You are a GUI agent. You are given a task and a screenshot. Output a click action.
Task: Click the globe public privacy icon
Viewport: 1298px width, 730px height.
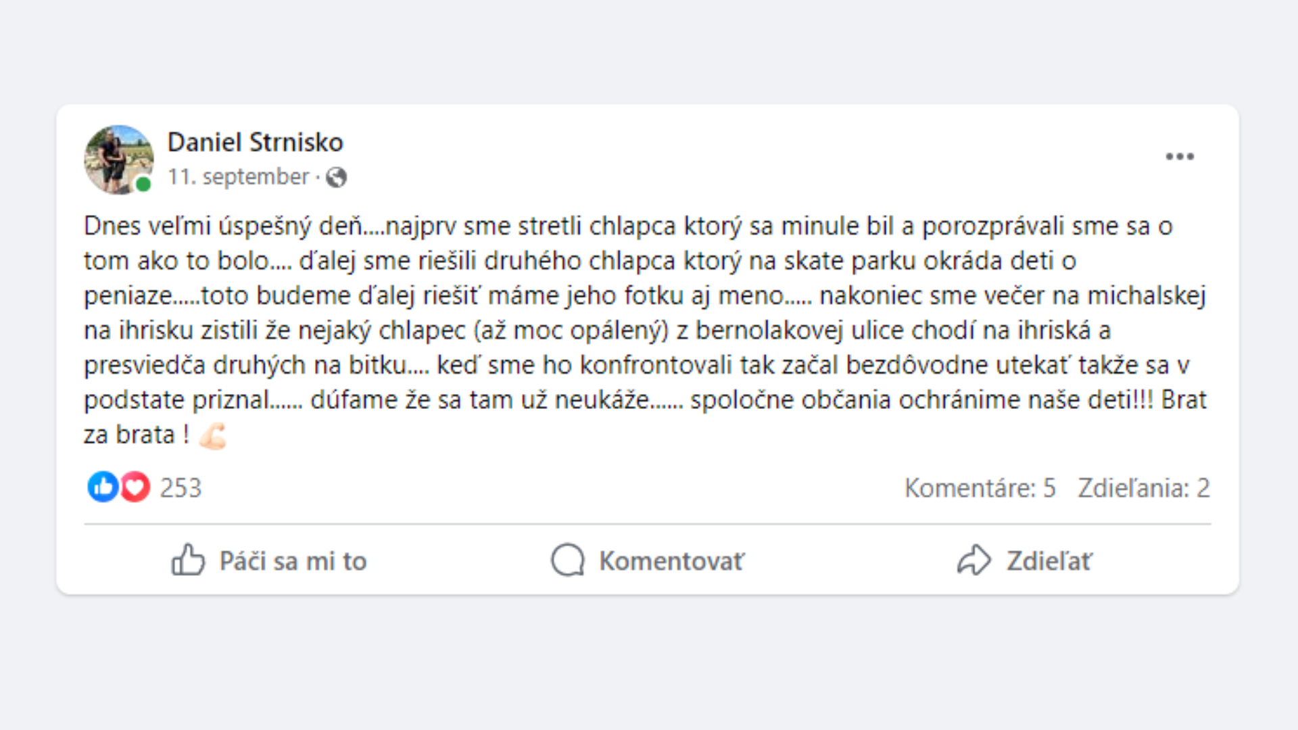(x=336, y=178)
